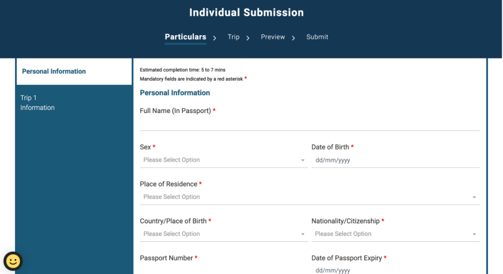Click the chevron arrow after Particulars

(215, 38)
